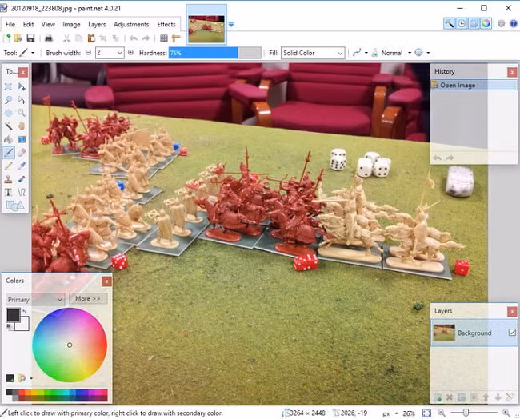Select the Rectangle Select tool
520x419 pixels.
click(9, 86)
